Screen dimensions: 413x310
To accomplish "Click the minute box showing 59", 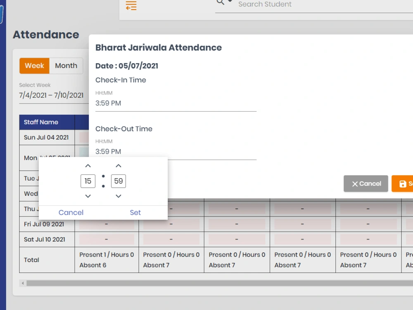I will 119,181.
